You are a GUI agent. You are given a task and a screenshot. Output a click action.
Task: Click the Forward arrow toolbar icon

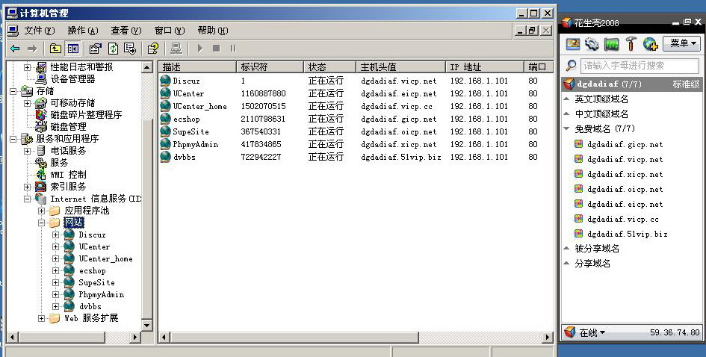(31, 48)
